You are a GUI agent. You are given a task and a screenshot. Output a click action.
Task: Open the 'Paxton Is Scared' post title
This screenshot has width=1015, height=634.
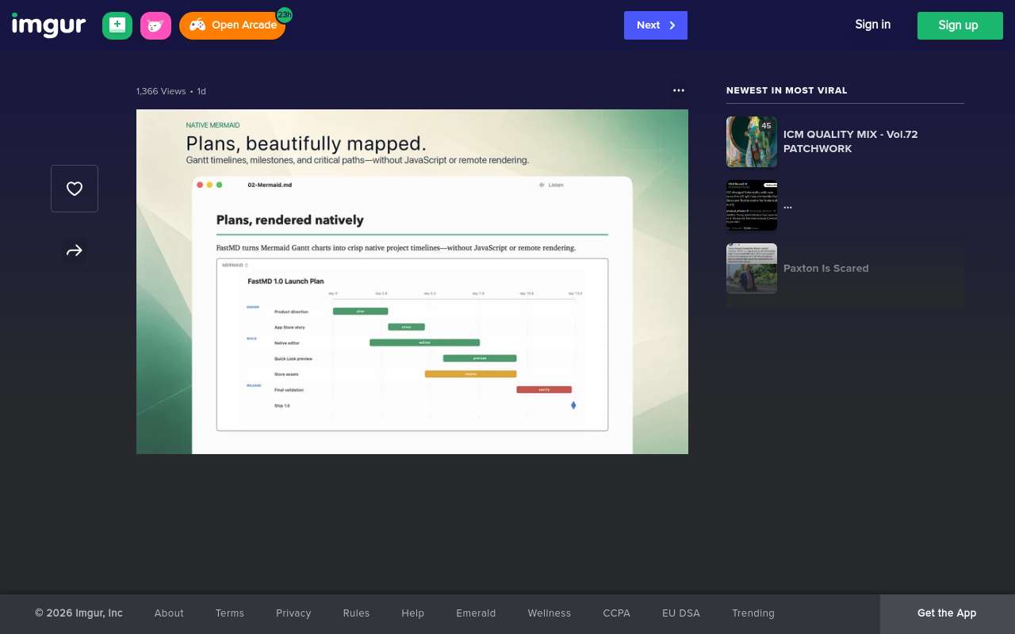point(826,268)
